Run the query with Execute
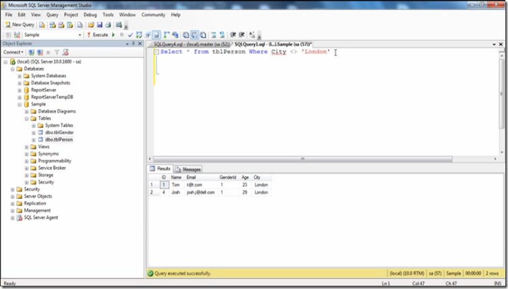508x289 pixels. [98, 34]
